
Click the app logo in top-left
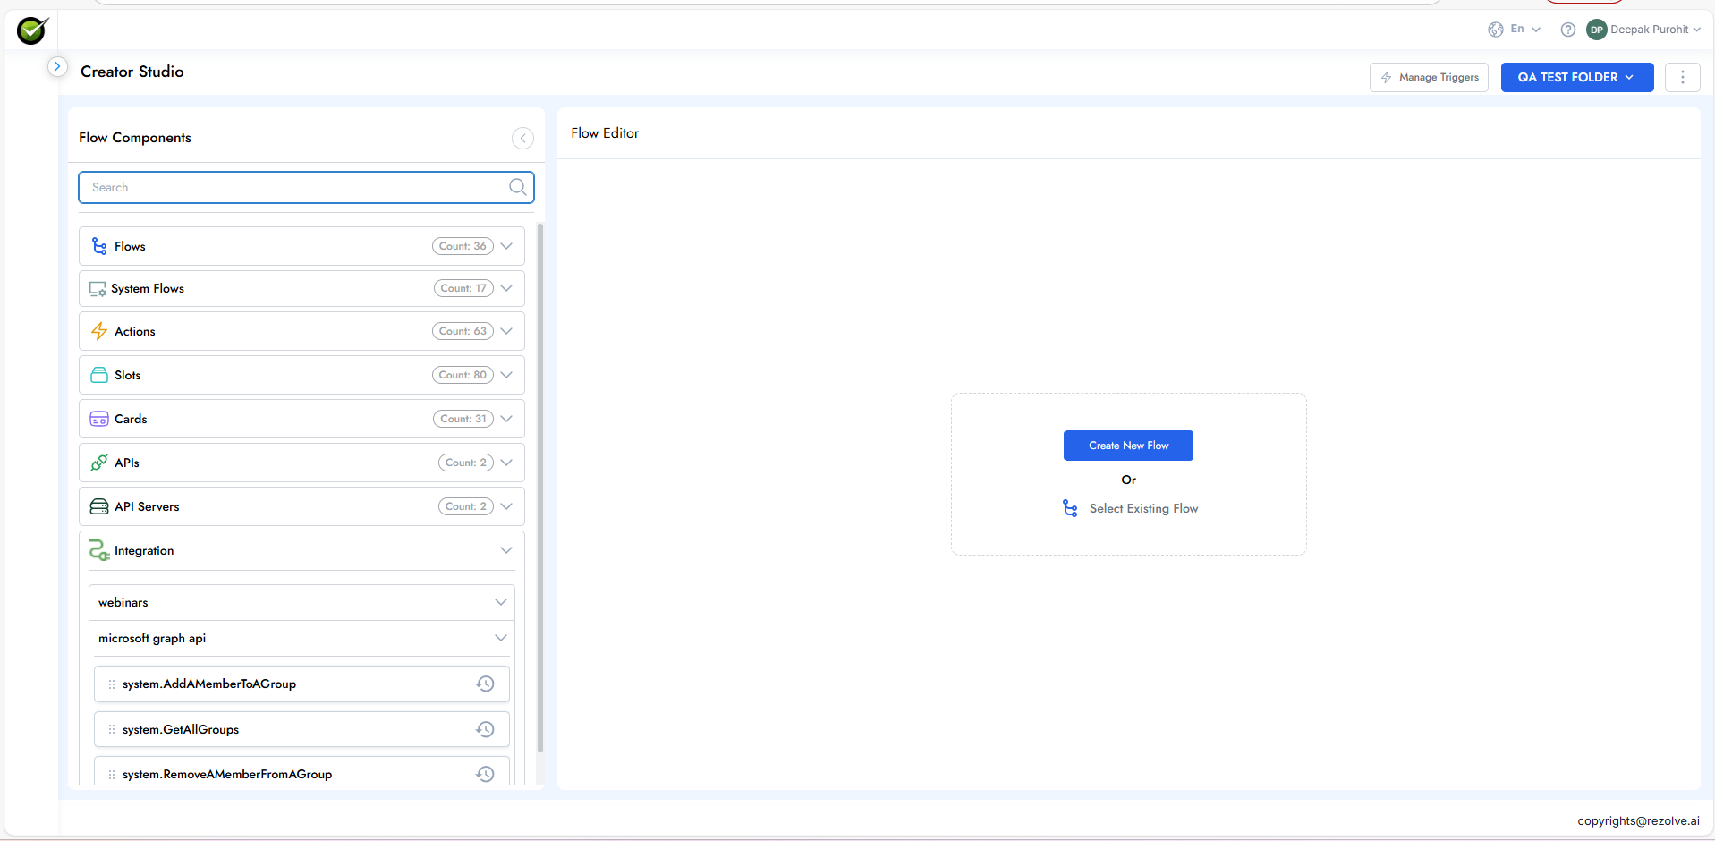[x=32, y=30]
